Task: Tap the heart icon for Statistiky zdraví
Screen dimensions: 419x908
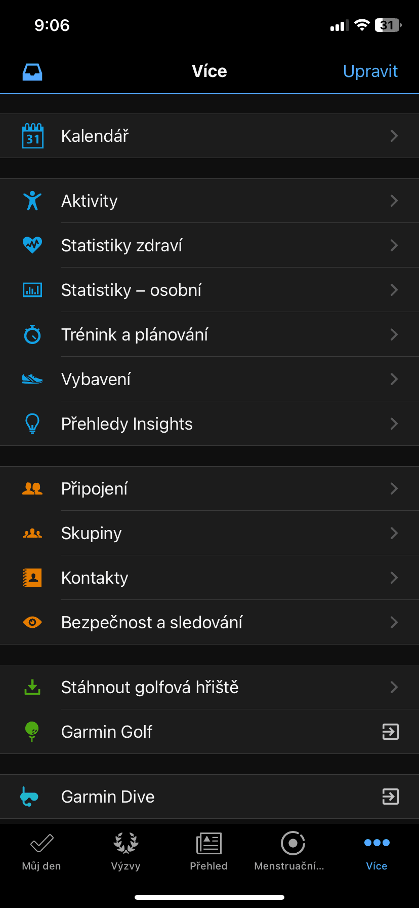Action: coord(32,245)
